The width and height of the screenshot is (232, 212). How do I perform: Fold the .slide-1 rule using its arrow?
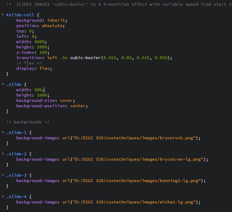coord(3,133)
